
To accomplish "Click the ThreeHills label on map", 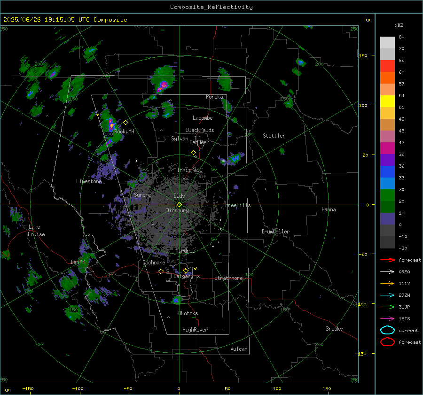I will click(236, 205).
